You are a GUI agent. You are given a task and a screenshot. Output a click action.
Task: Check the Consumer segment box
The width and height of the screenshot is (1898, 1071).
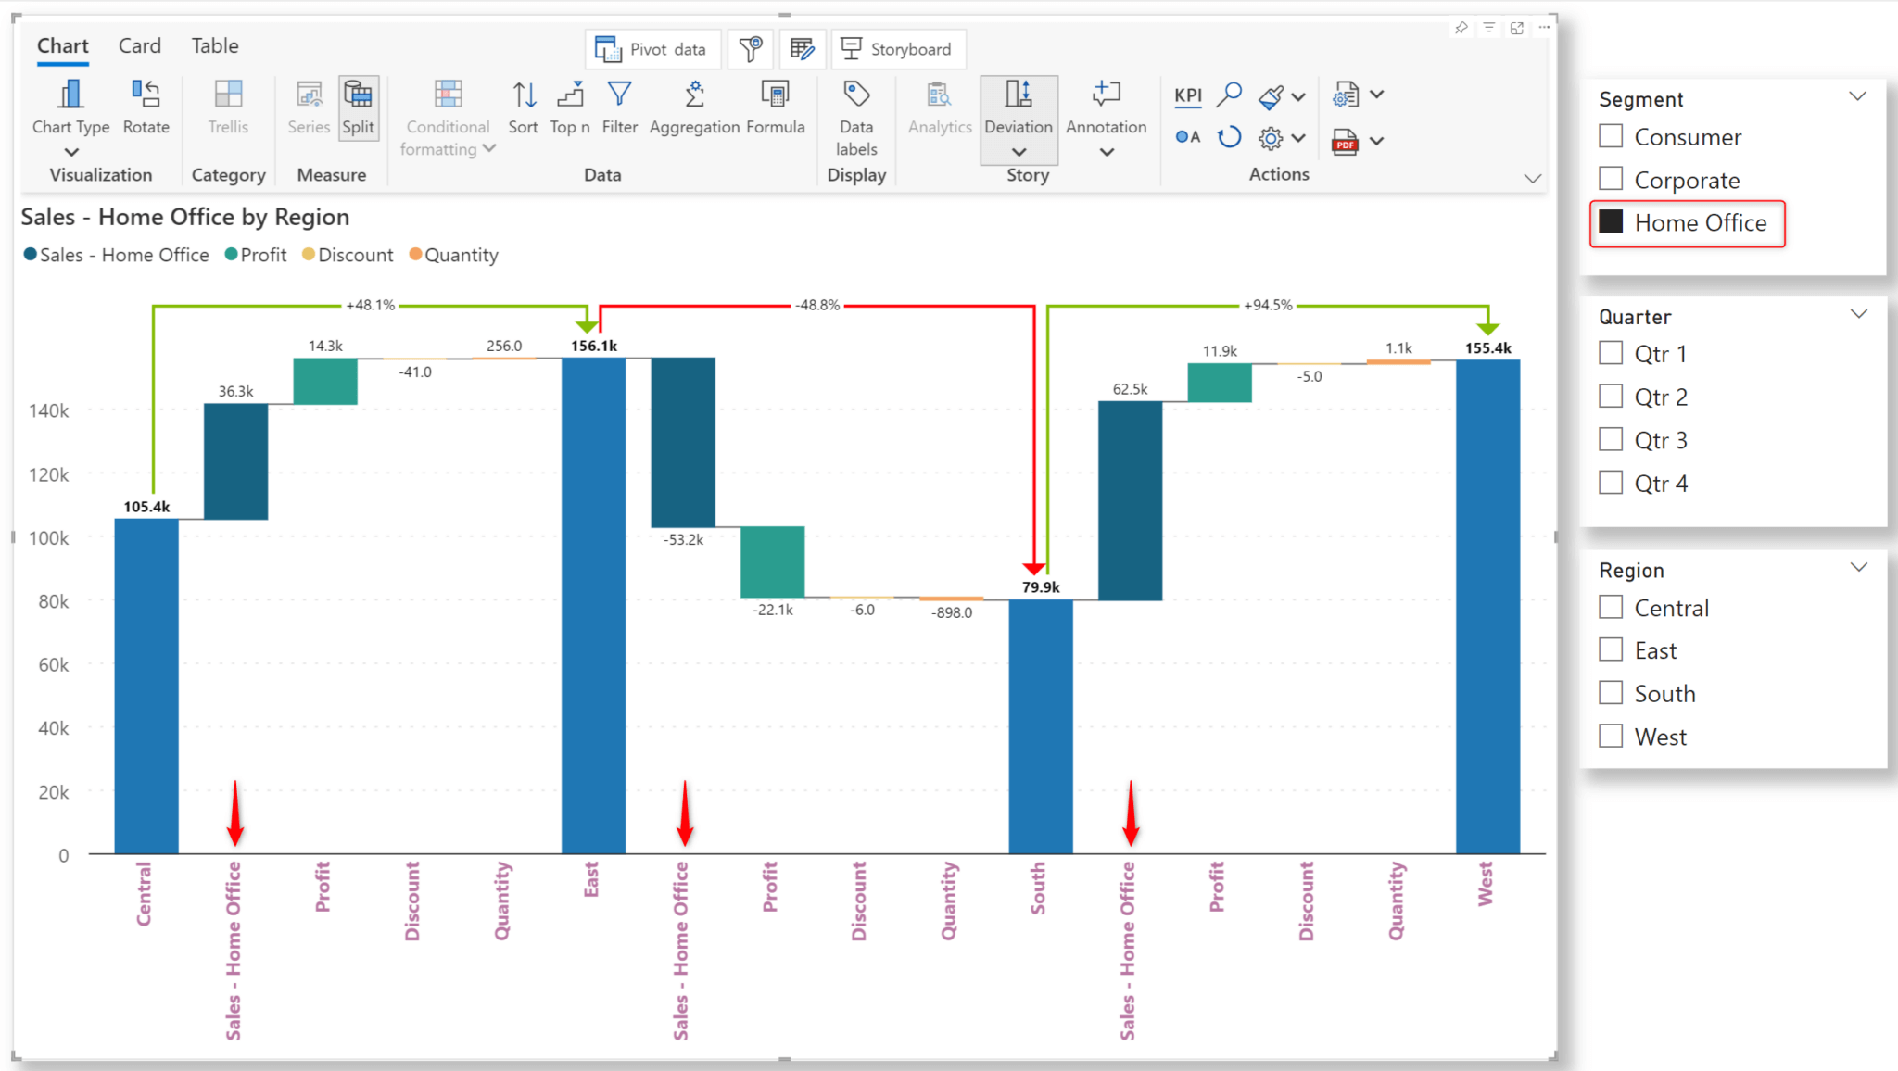tap(1611, 136)
